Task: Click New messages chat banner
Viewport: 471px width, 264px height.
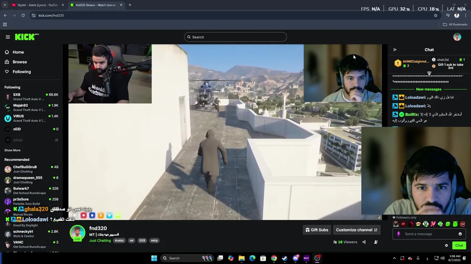Action: [x=429, y=89]
